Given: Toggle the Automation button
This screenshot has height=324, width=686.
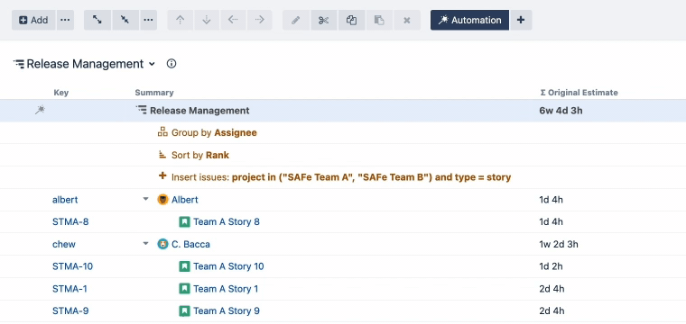Looking at the screenshot, I should tap(469, 20).
